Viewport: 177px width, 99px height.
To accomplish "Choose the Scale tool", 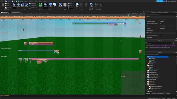I will 22,5.
